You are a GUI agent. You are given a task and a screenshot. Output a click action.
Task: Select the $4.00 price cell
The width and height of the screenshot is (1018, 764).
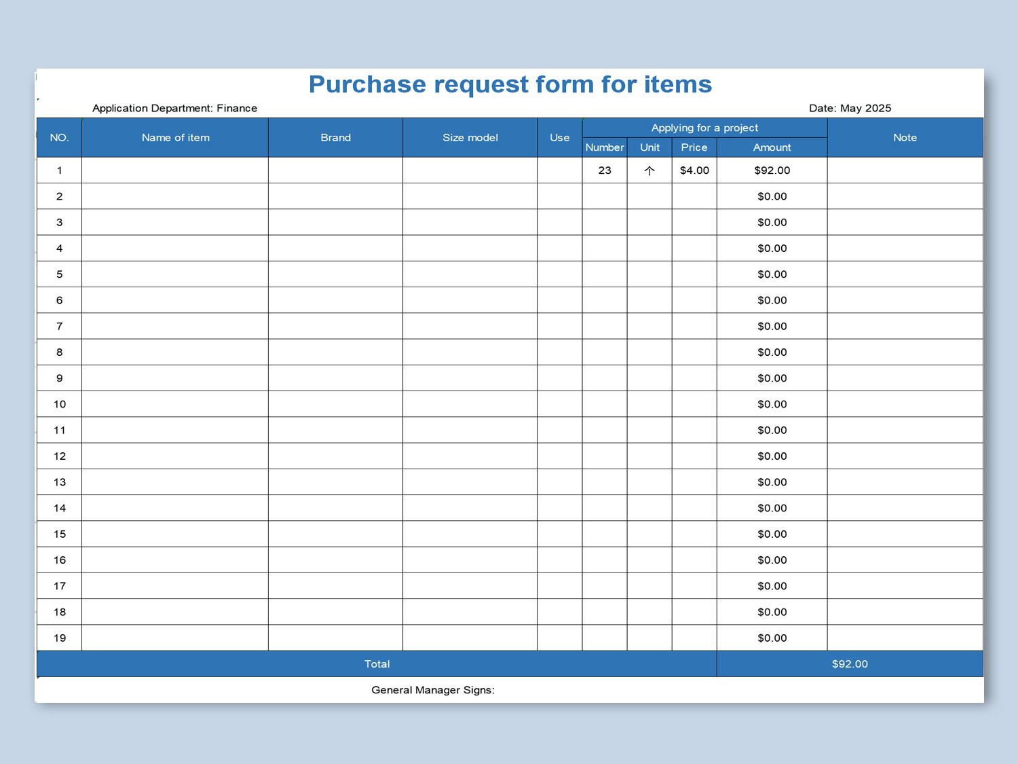pos(694,170)
